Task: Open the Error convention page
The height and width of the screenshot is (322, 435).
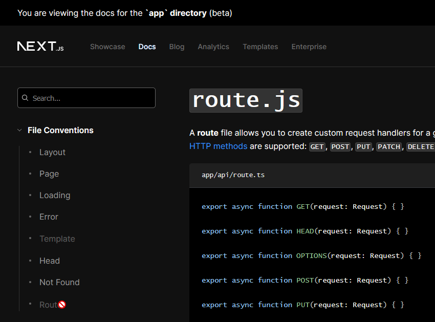Action: point(48,217)
